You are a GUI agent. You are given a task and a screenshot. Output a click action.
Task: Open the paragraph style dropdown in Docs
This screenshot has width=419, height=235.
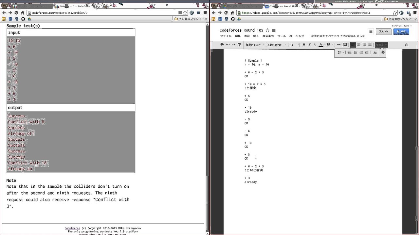click(x=255, y=45)
